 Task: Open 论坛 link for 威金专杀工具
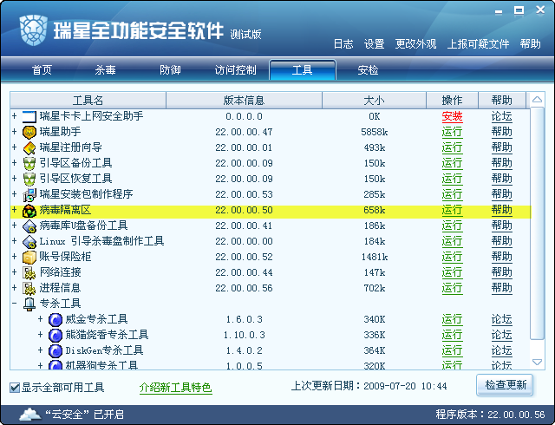coord(501,319)
